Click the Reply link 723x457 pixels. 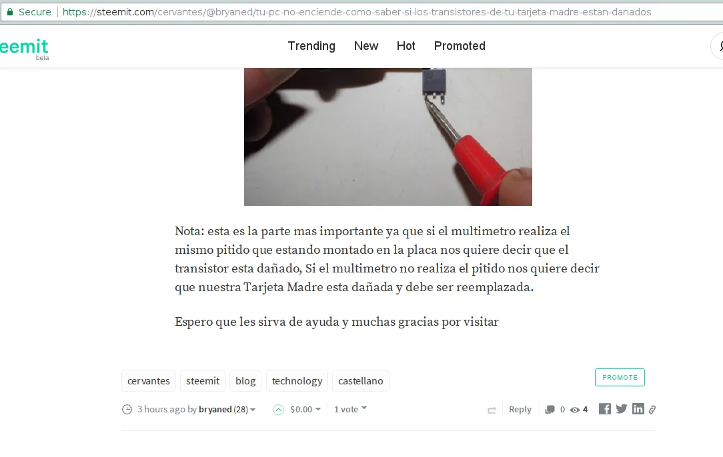(520, 409)
